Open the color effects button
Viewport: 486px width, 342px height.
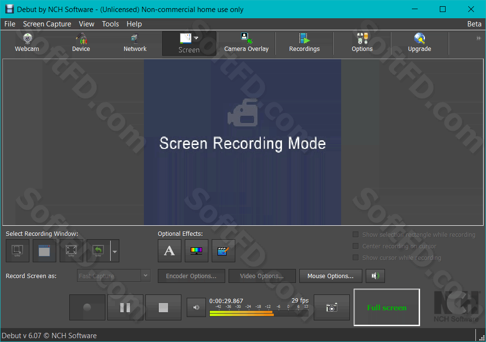[196, 251]
